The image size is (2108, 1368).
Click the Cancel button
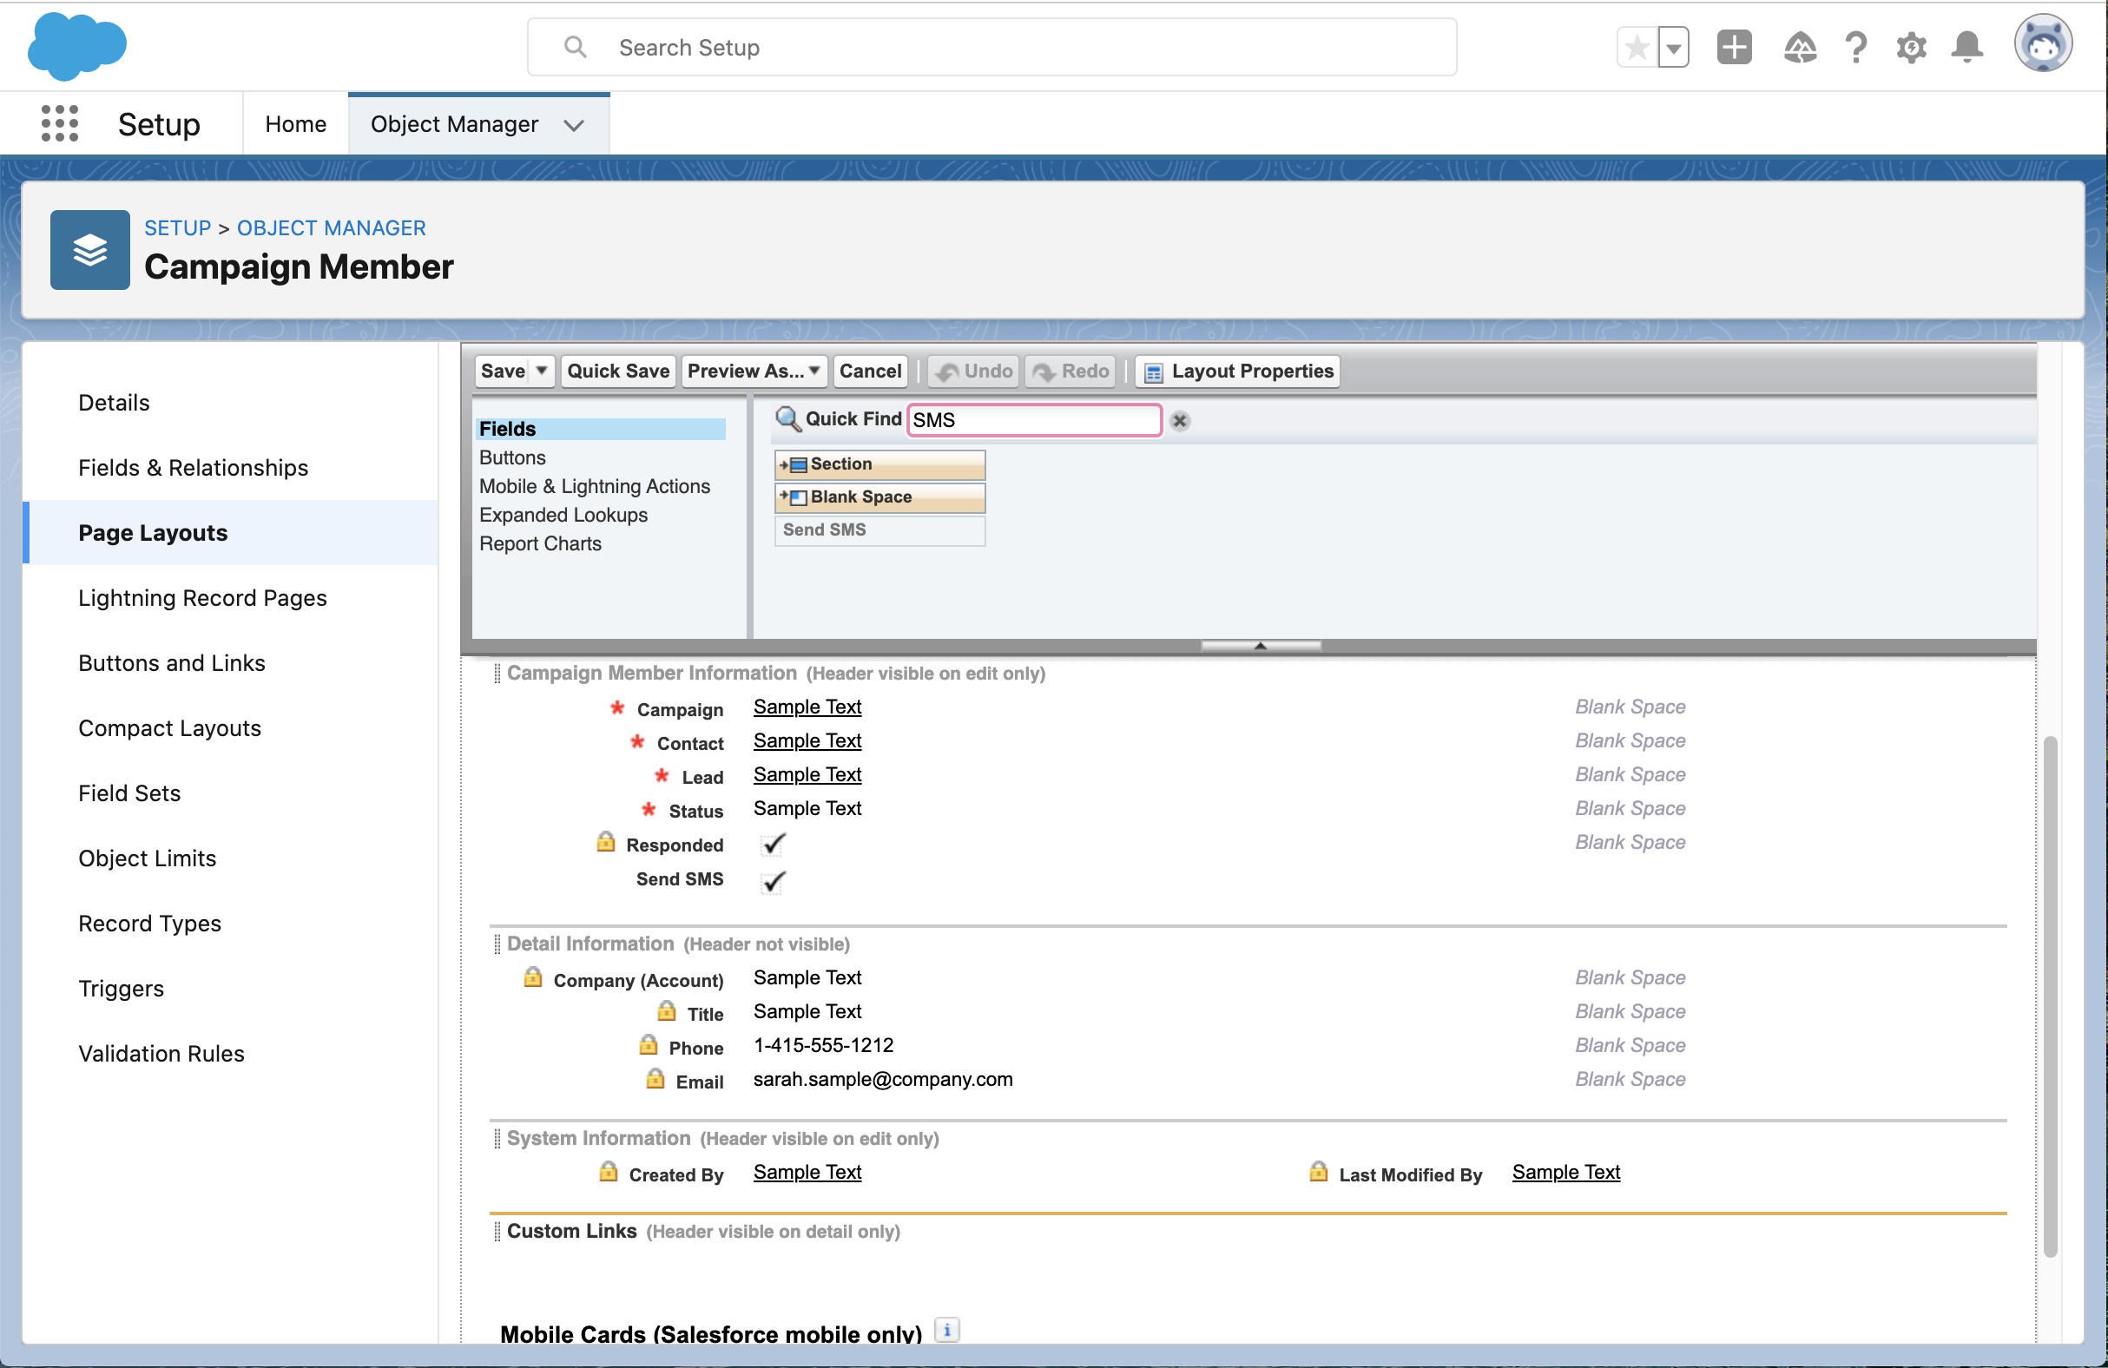[870, 371]
